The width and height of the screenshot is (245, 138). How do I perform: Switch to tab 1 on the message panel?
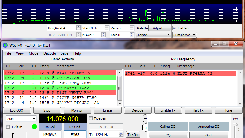pos(145,119)
